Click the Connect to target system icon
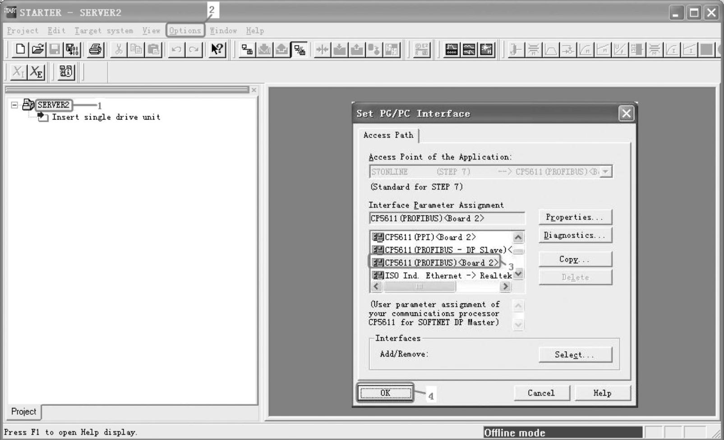 247,49
